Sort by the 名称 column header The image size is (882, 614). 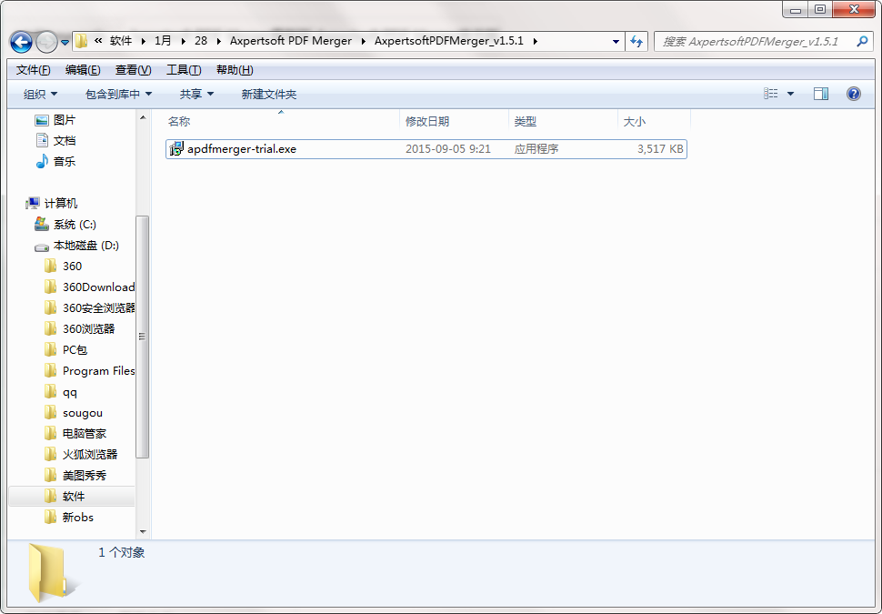pyautogui.click(x=281, y=121)
